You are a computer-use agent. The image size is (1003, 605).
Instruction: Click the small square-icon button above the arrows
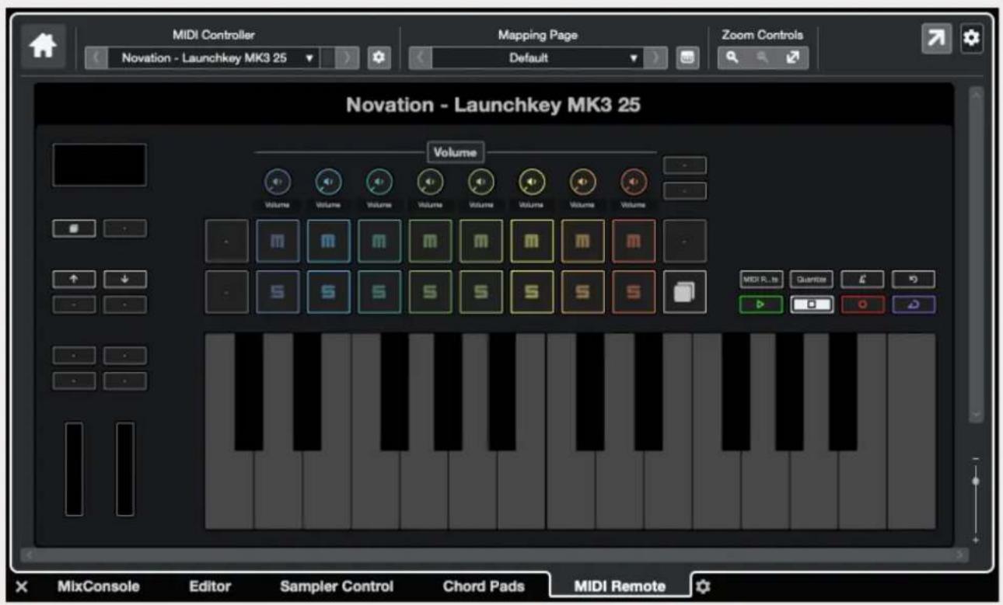74,228
